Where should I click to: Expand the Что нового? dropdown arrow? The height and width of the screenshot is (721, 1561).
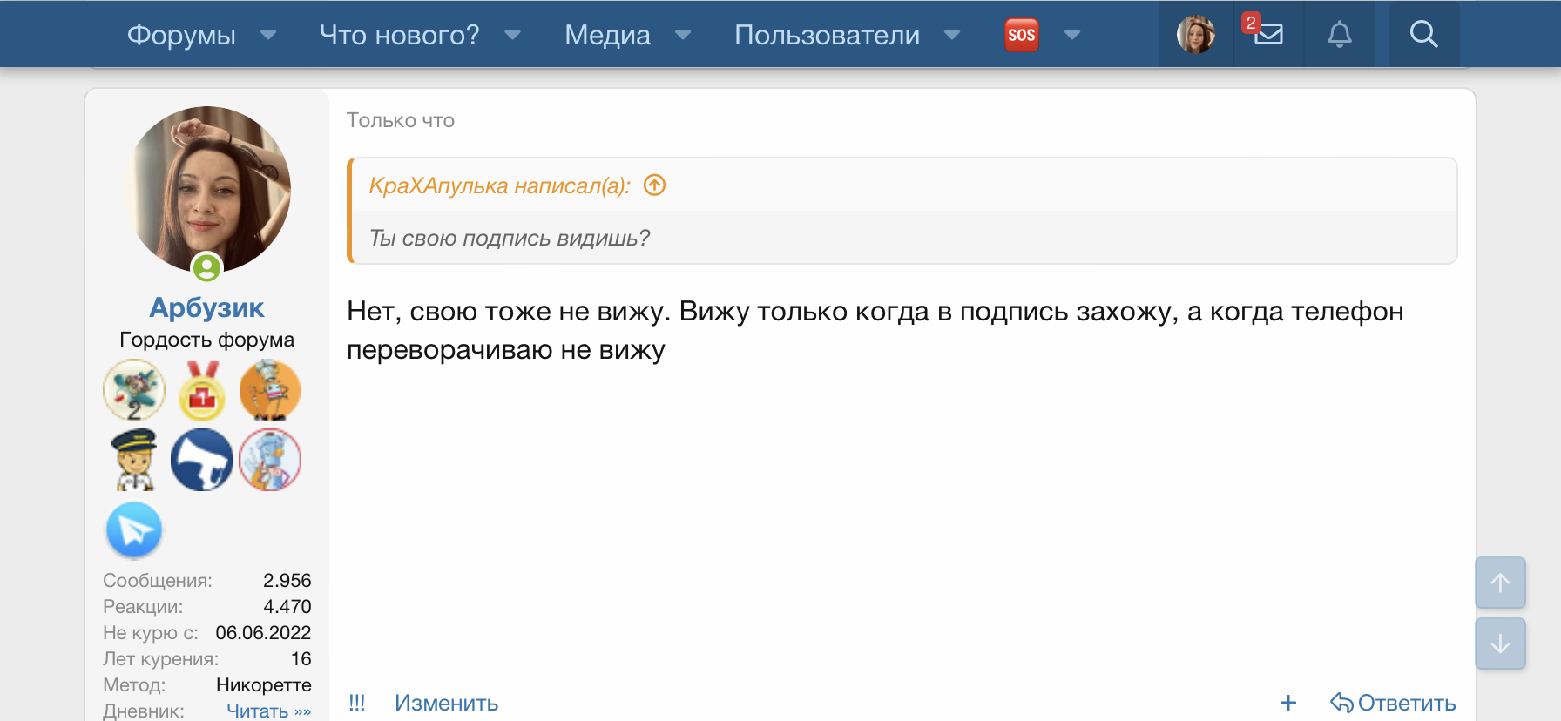click(513, 35)
